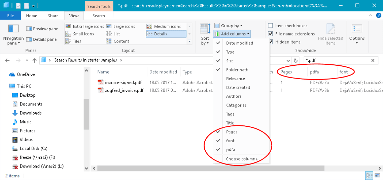383x180 pixels.
Task: Open zugferd_invoice.pdf file
Action: point(124,90)
